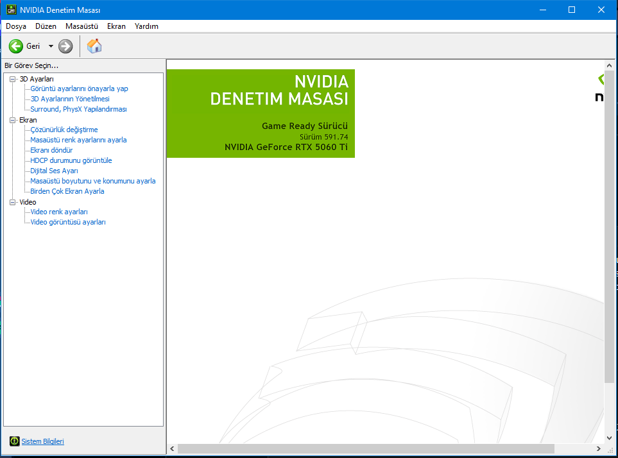Click the NVIDIA app icon in title bar
This screenshot has width=618, height=458.
point(11,10)
